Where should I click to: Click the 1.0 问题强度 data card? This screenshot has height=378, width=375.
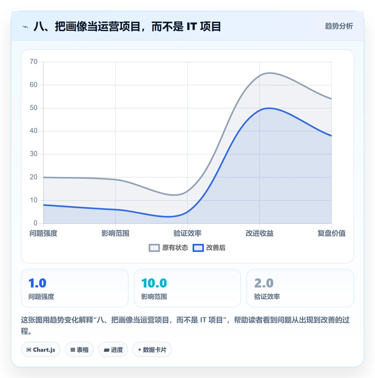[x=75, y=288]
